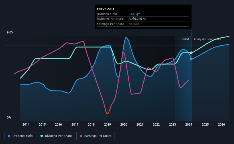Click the 9.0% y-axis label

coord(10,33)
